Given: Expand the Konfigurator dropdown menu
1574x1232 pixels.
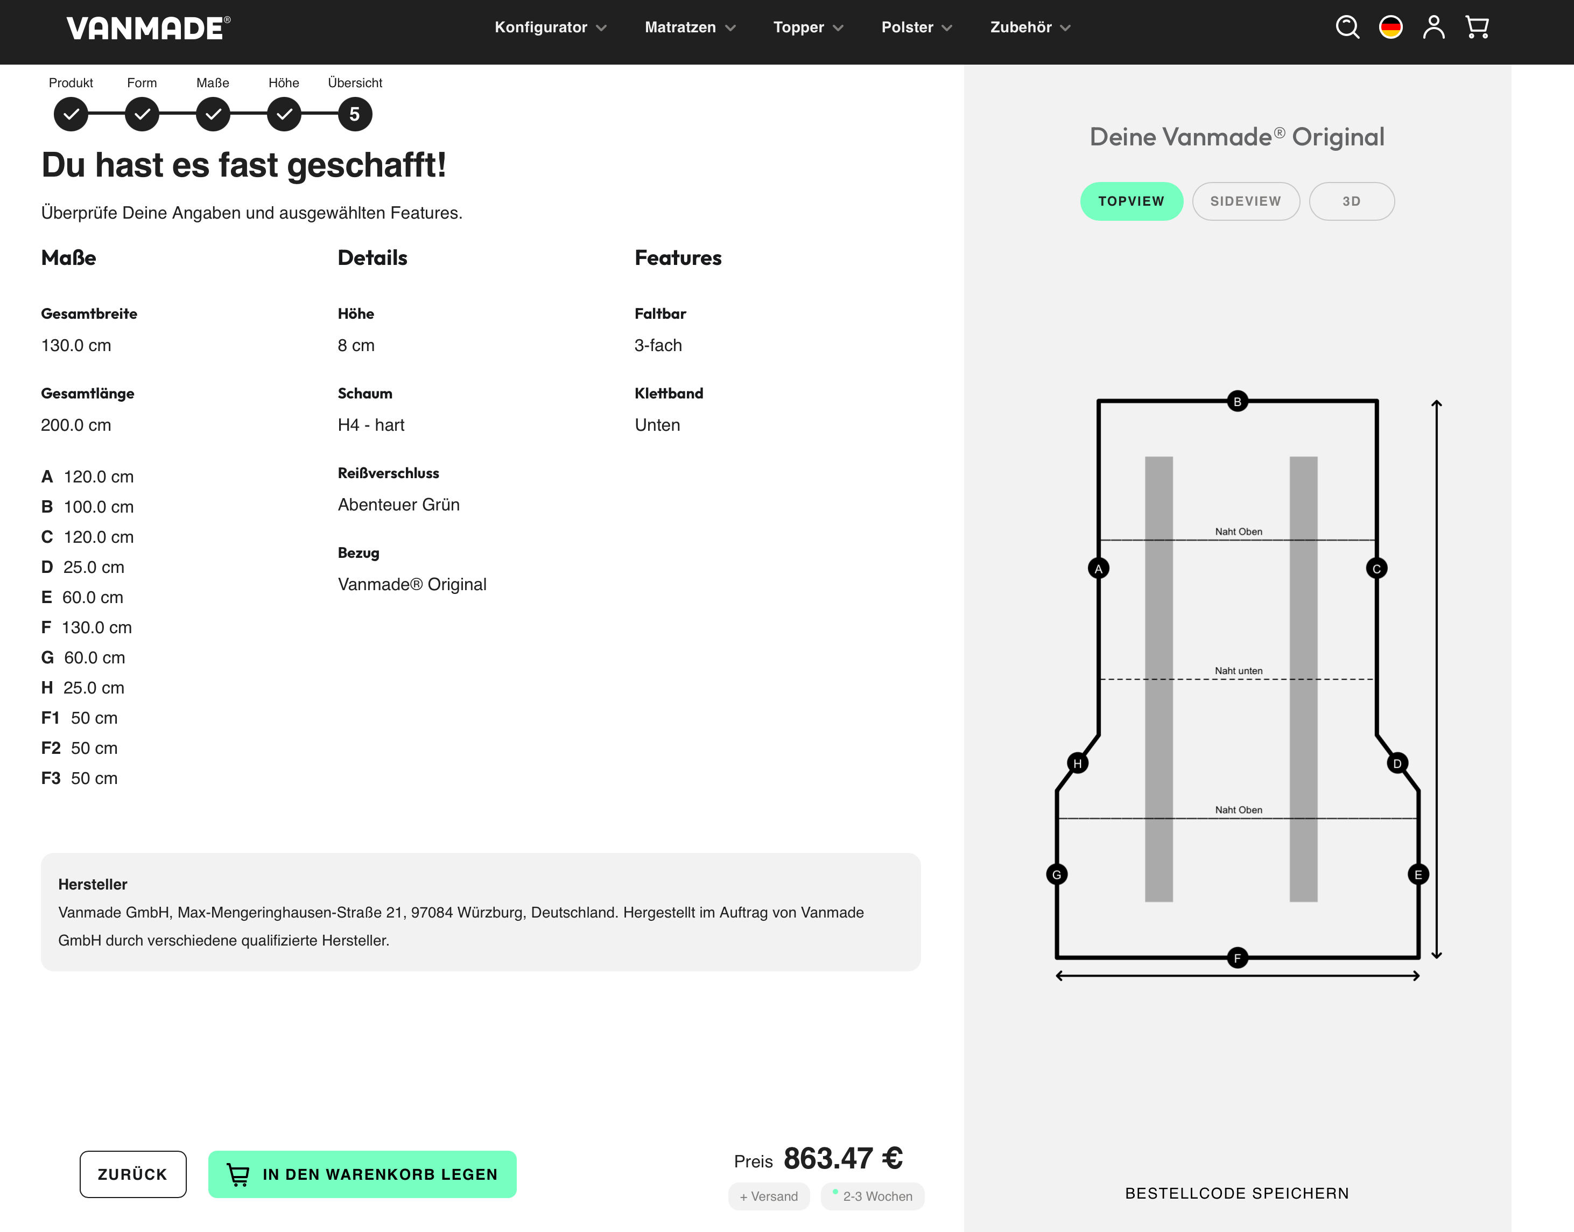Looking at the screenshot, I should (550, 27).
